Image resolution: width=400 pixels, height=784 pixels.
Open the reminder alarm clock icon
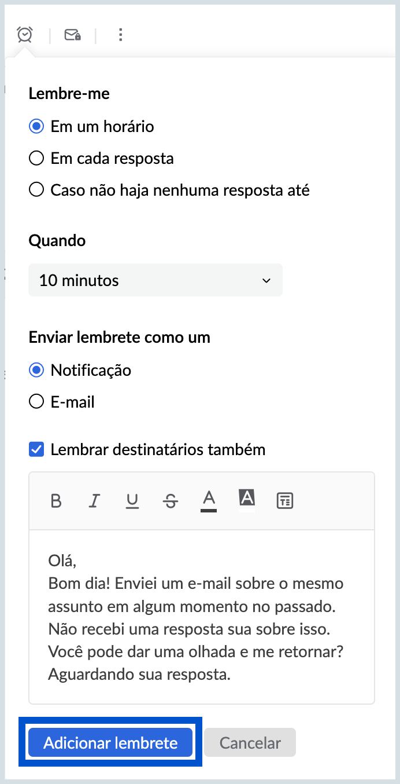pyautogui.click(x=24, y=34)
